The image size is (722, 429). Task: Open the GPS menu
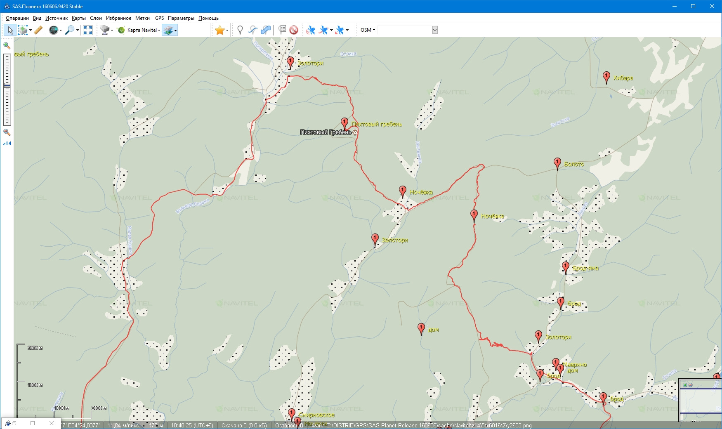pyautogui.click(x=159, y=18)
